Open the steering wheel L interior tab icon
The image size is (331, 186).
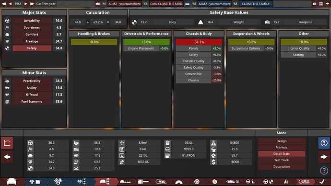[250, 182]
